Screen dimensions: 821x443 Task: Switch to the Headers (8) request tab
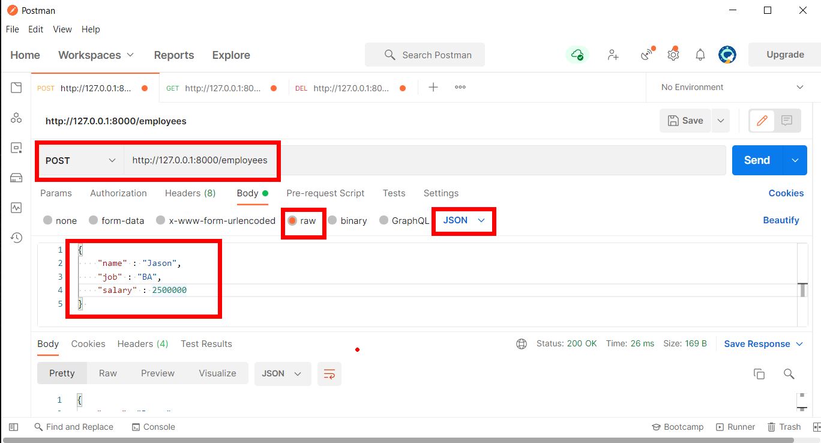pyautogui.click(x=190, y=193)
